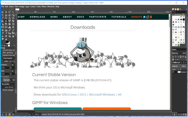The width and height of the screenshot is (188, 117).
Task: Enable Shrink merged checkbox
Action: tap(2, 90)
